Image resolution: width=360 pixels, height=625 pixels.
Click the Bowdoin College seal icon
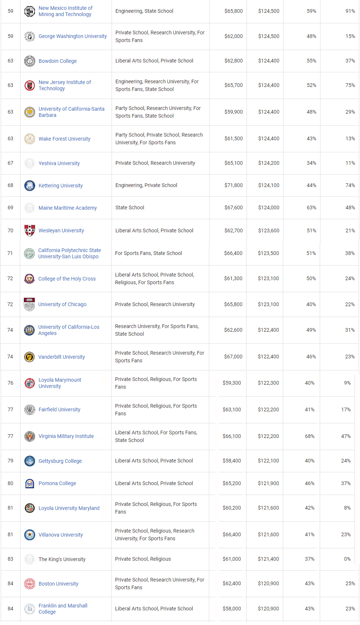coord(29,61)
